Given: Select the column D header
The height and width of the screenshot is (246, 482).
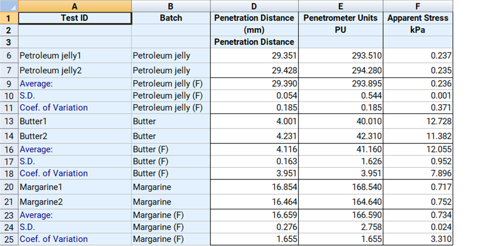Looking at the screenshot, I should click(x=254, y=6).
